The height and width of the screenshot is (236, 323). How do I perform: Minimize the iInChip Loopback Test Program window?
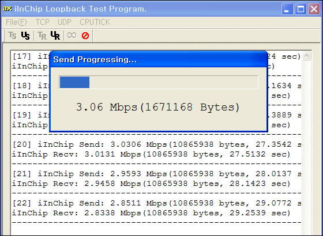pos(287,9)
